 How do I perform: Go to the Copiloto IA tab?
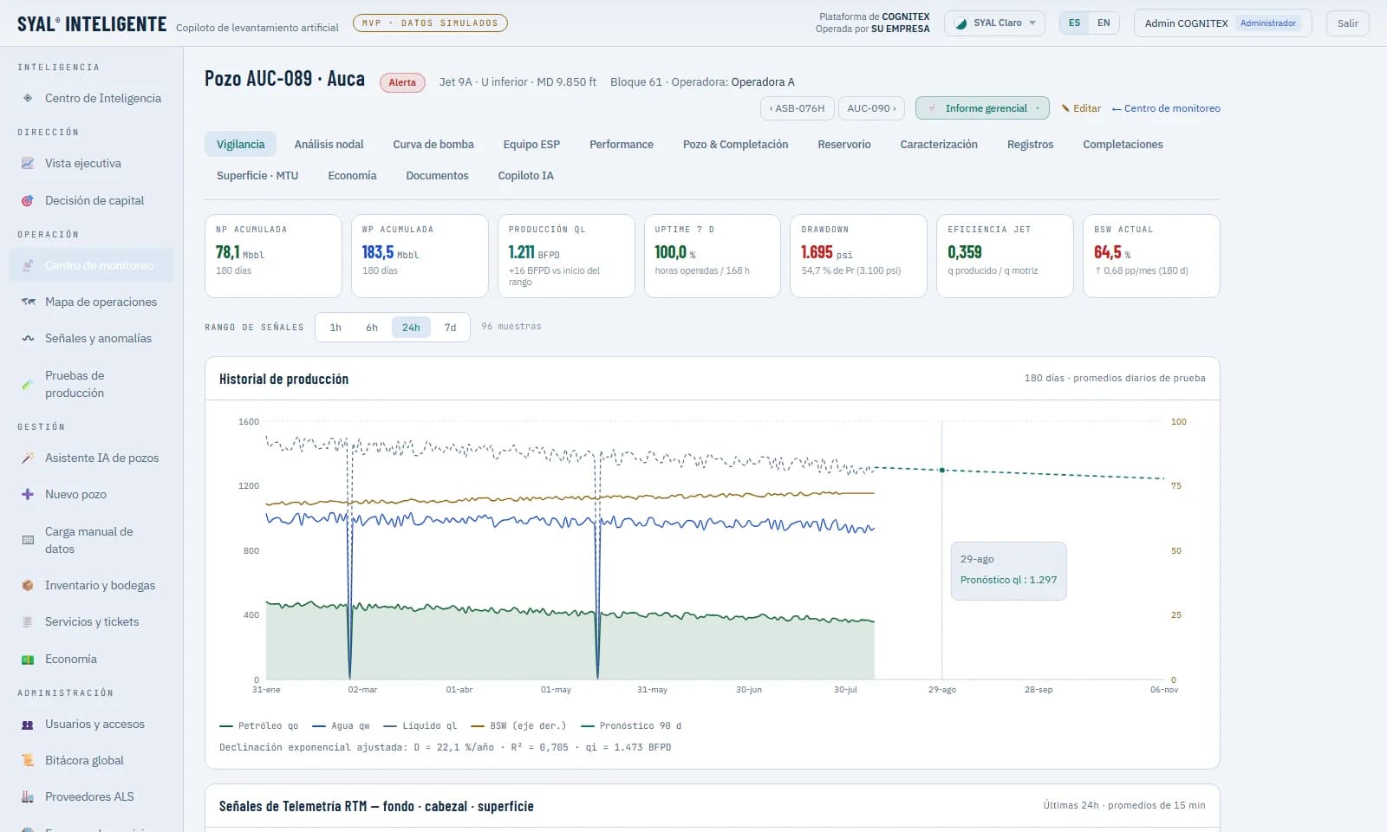(525, 175)
